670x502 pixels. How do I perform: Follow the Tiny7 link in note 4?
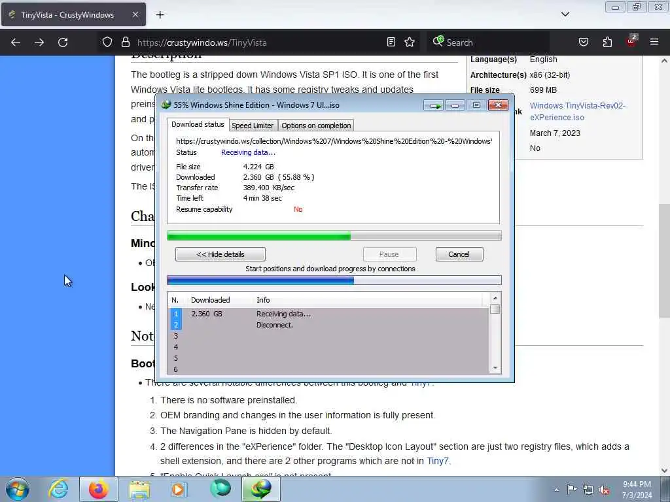pyautogui.click(x=438, y=461)
